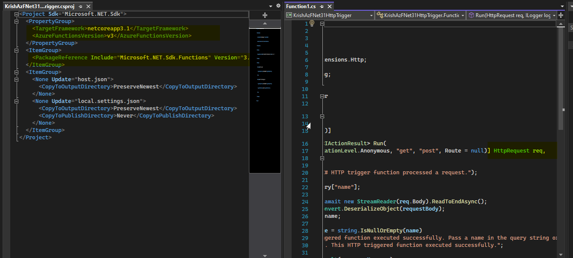
Task: Click the Function1.cs editor split-window handle
Action: click(561, 15)
